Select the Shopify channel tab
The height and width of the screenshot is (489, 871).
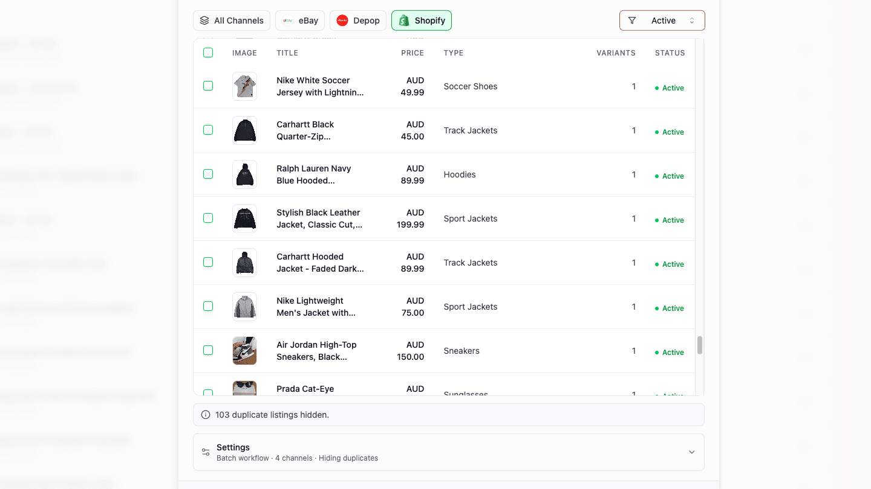(x=422, y=21)
